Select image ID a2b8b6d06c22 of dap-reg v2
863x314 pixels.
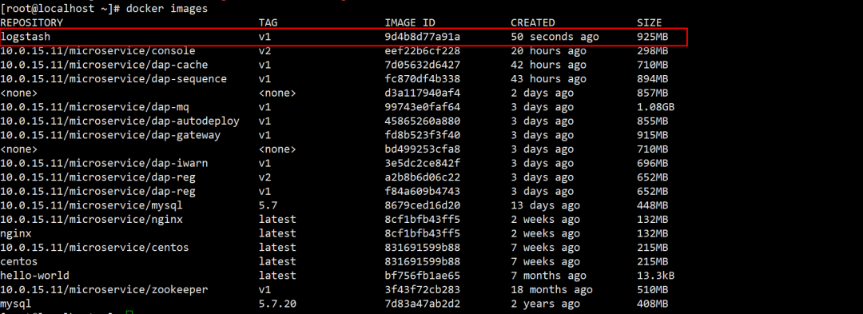[422, 177]
